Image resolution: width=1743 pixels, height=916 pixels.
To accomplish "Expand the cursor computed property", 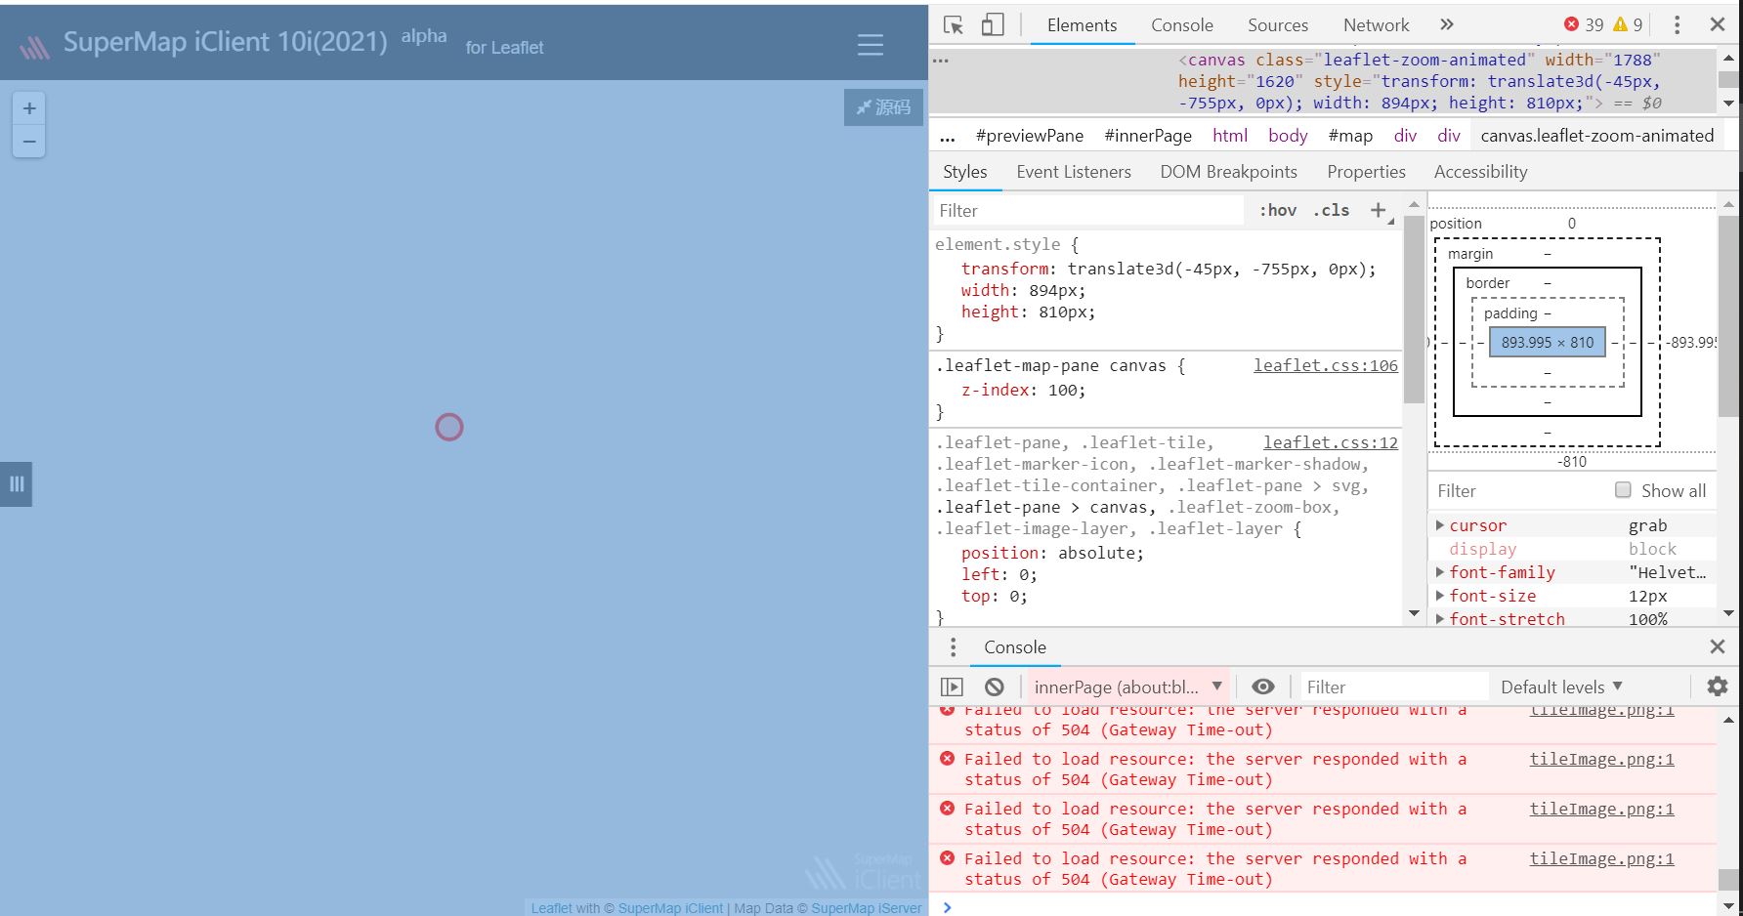I will (1440, 525).
